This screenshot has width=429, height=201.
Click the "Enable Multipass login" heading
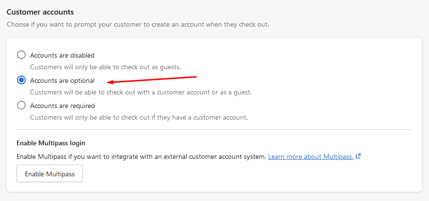coord(51,143)
